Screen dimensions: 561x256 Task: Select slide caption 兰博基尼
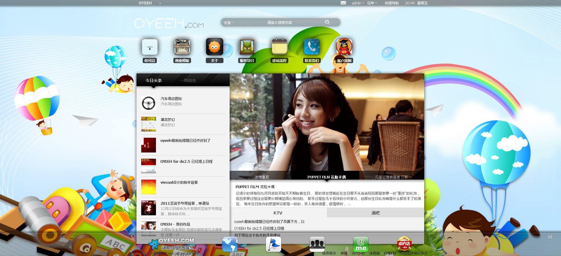pyautogui.click(x=262, y=177)
